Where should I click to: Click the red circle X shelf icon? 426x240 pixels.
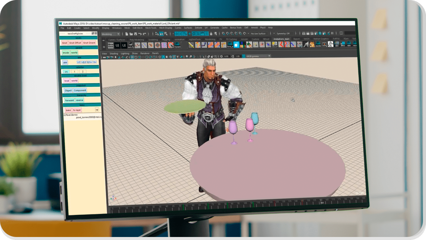point(171,45)
